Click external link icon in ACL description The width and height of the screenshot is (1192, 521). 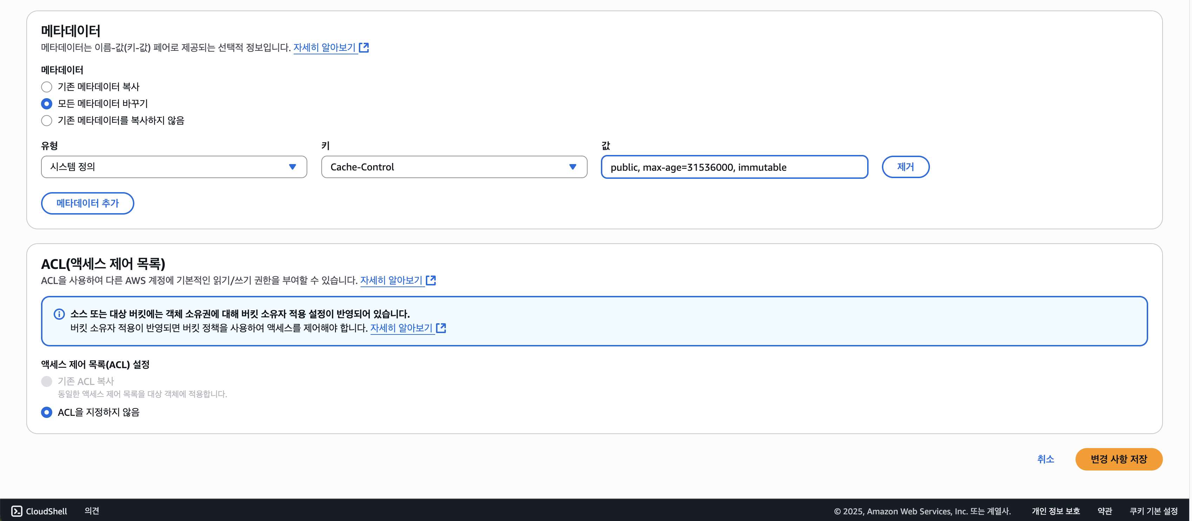[431, 280]
